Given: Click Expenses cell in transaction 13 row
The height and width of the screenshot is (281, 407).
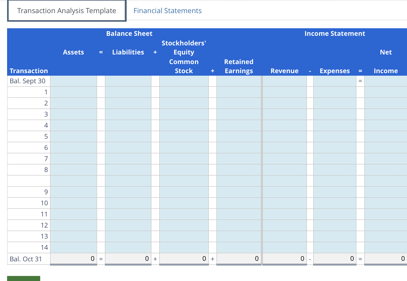Looking at the screenshot, I should pyautogui.click(x=335, y=236).
